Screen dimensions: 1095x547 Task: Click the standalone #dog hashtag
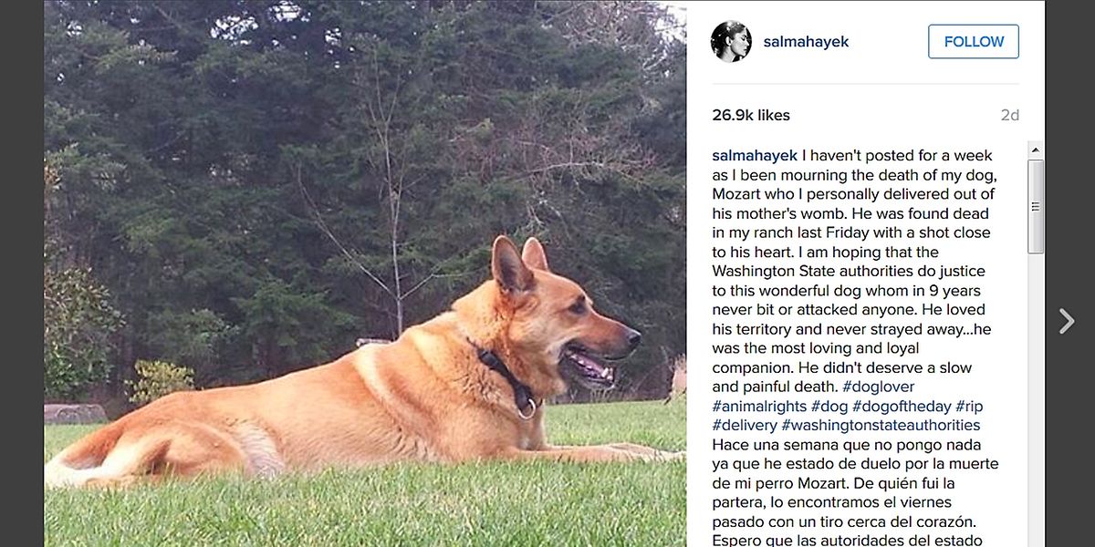click(829, 407)
